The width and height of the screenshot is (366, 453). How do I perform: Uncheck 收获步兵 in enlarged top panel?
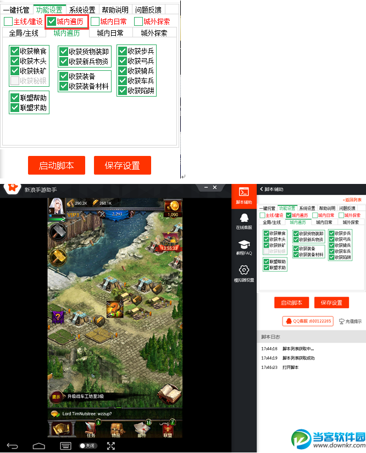tap(123, 51)
